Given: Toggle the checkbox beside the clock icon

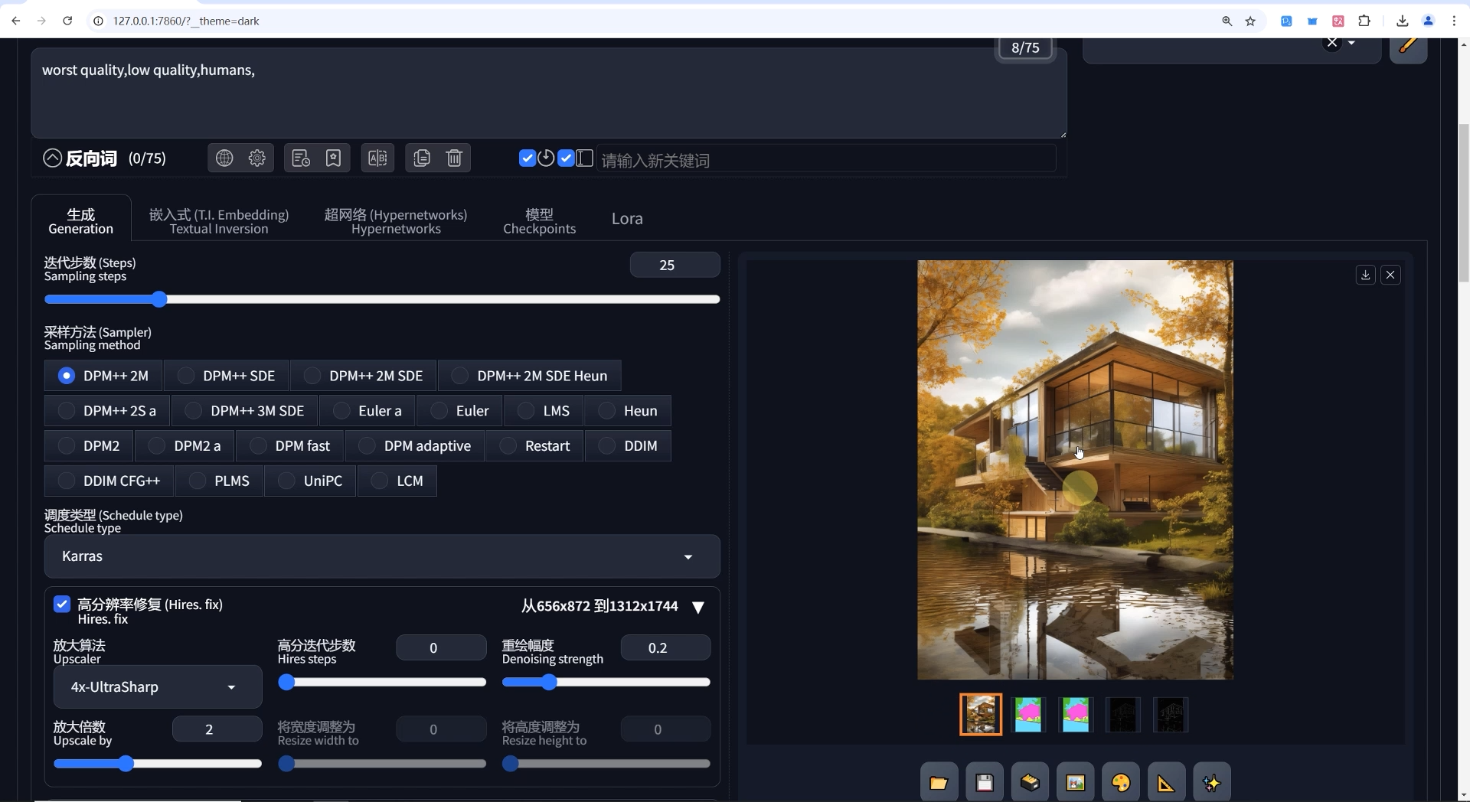Looking at the screenshot, I should pos(527,158).
